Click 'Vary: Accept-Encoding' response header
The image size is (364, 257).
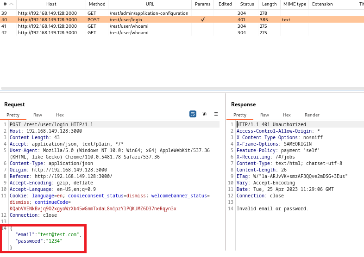pyautogui.click(x=266, y=183)
